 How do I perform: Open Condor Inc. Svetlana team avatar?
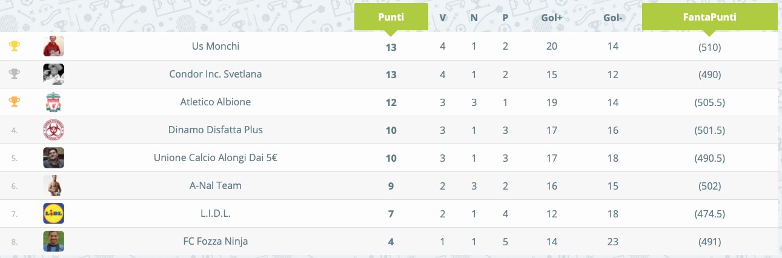[x=54, y=74]
